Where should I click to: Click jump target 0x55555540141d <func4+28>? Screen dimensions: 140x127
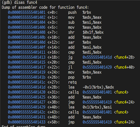point(109,57)
